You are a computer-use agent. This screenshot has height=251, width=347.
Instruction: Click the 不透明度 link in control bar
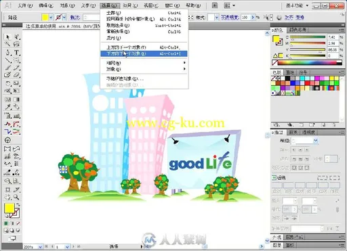click(x=230, y=18)
